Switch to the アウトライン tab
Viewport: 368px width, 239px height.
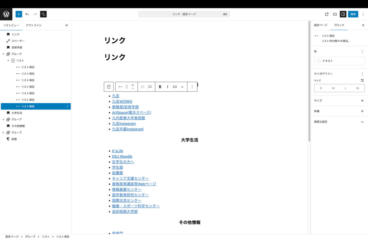[x=33, y=26]
